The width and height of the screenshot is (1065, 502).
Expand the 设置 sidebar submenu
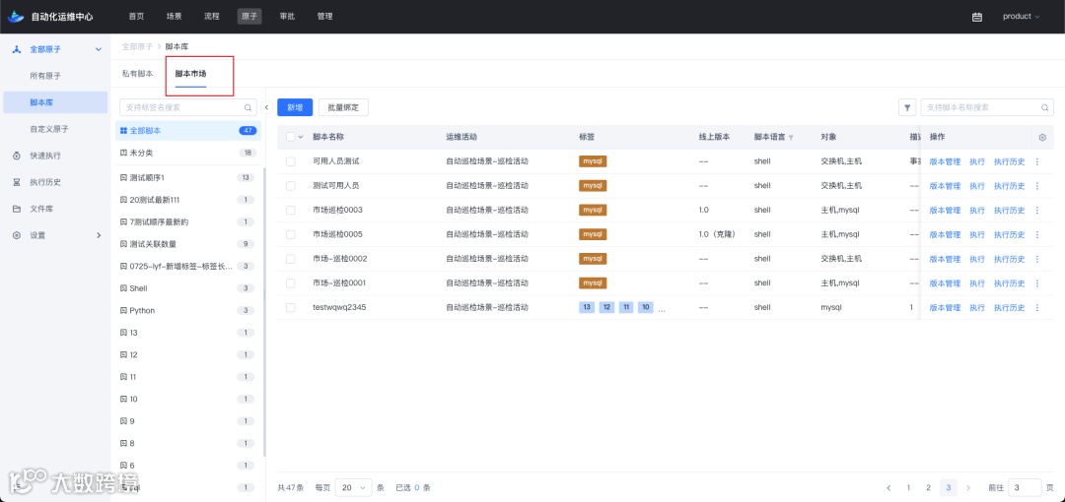coord(99,235)
